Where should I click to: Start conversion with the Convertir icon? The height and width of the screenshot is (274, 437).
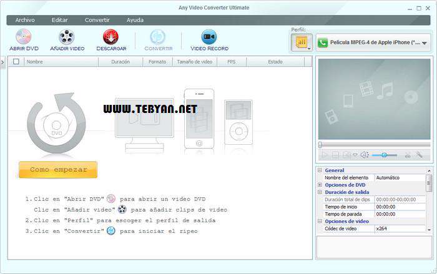pyautogui.click(x=158, y=40)
